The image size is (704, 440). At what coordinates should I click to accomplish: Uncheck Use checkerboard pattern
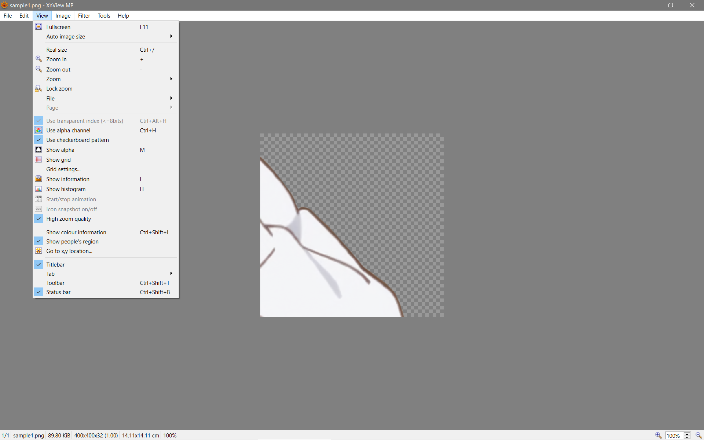pos(77,140)
